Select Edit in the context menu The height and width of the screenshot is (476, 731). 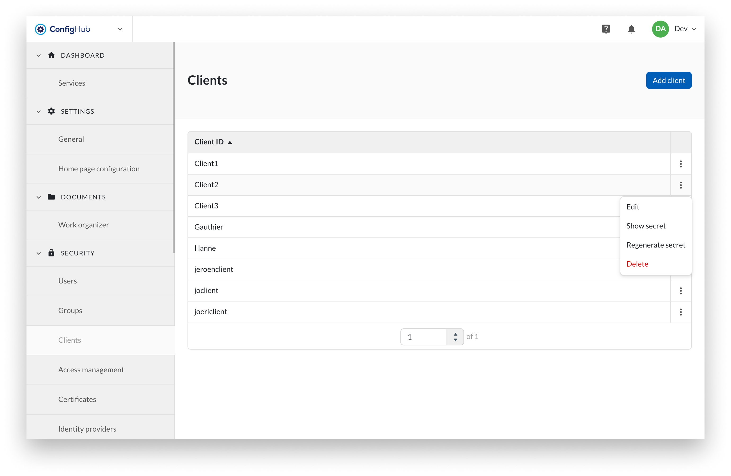pos(656,207)
